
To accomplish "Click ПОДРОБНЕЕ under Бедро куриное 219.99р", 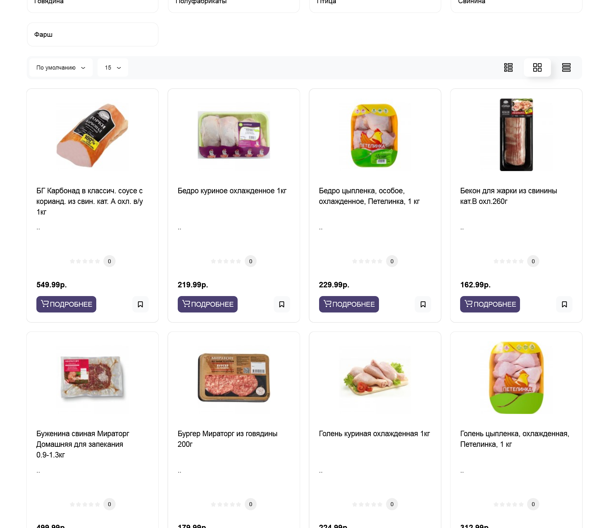I will pos(208,304).
